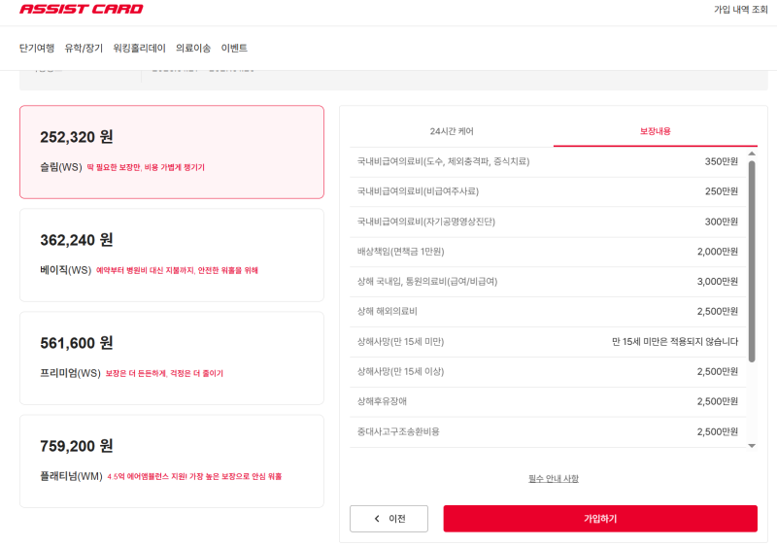Image resolution: width=777 pixels, height=547 pixels.
Task: Click the 2,000만원 coverage amount
Action: pyautogui.click(x=718, y=252)
